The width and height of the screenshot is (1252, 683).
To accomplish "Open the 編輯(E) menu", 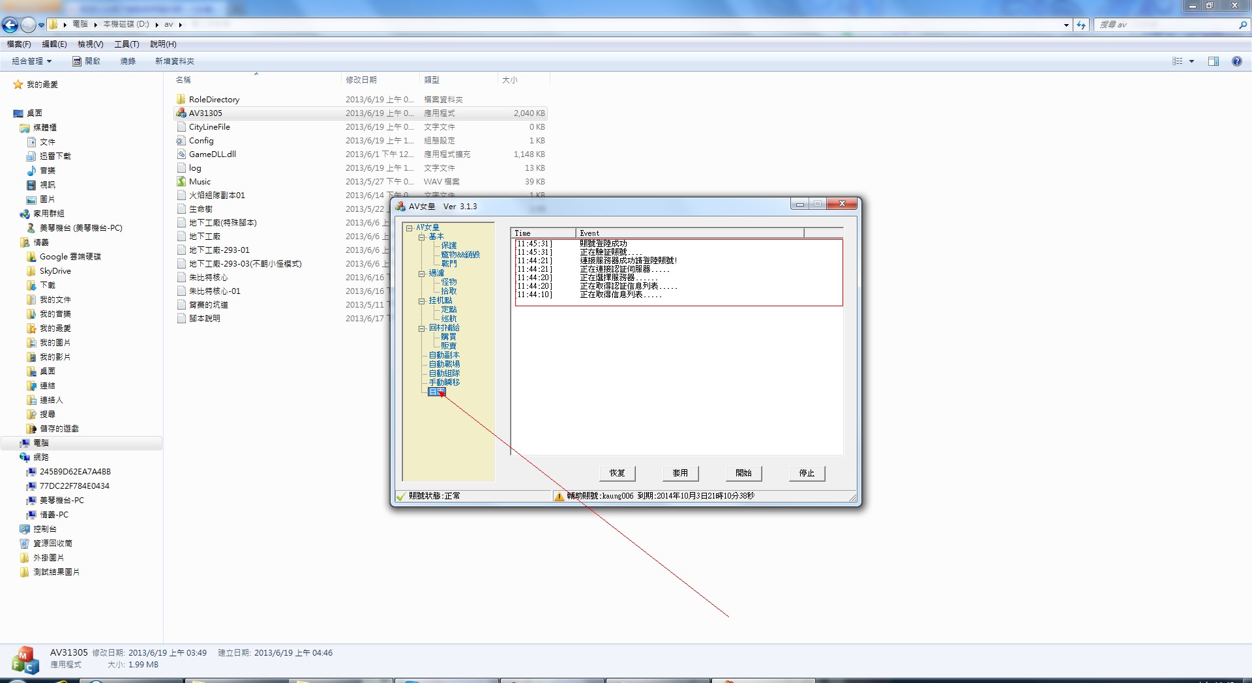I will 54,44.
